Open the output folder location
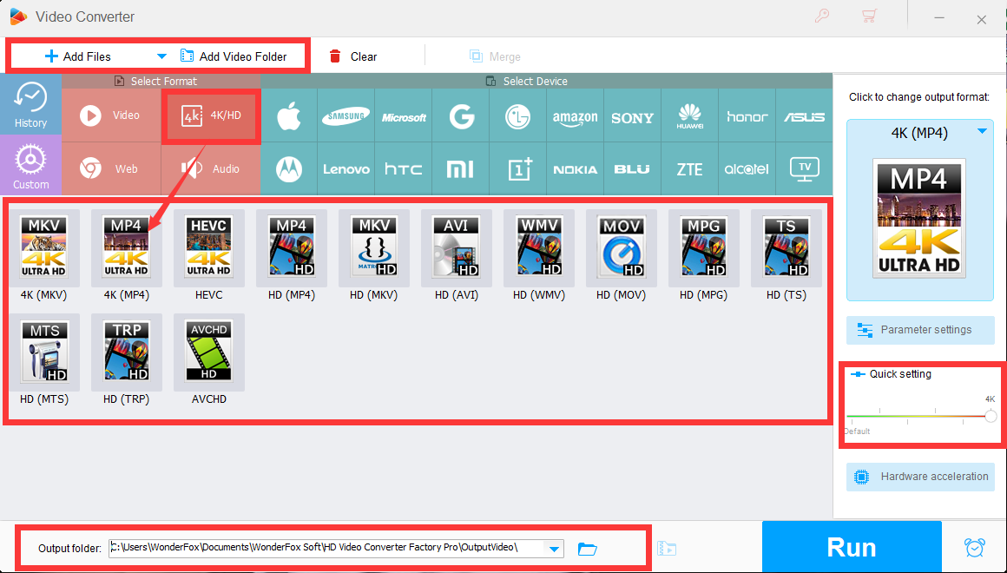This screenshot has height=573, width=1007. [587, 549]
